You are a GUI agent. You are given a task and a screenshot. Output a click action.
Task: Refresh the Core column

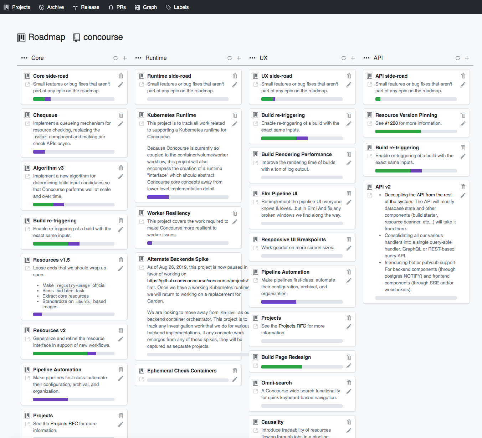pos(116,58)
